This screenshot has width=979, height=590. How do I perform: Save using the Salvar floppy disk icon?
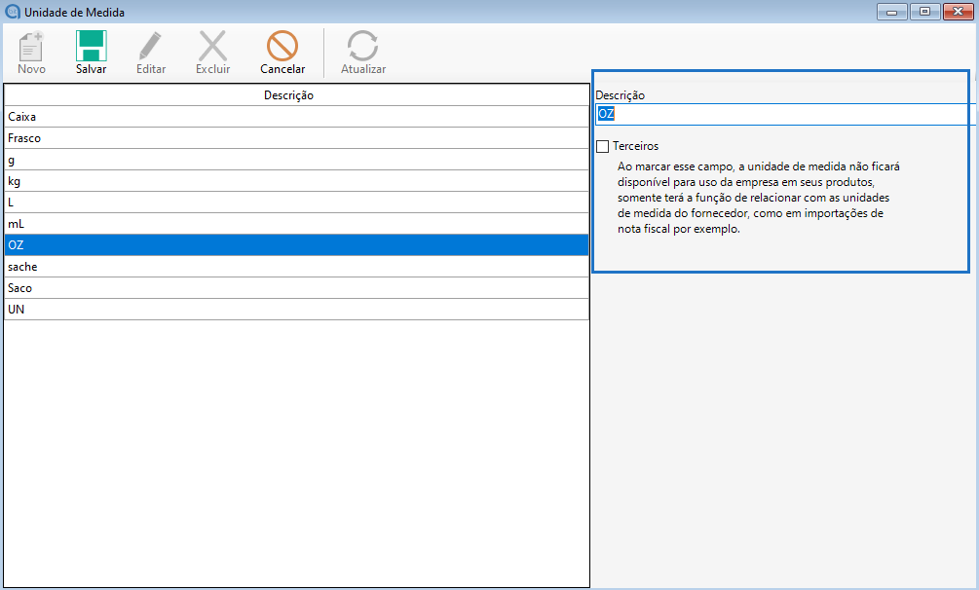pos(92,47)
